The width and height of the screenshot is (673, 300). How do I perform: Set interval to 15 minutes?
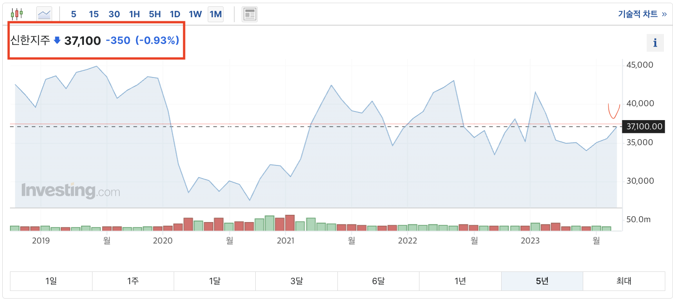pyautogui.click(x=93, y=14)
